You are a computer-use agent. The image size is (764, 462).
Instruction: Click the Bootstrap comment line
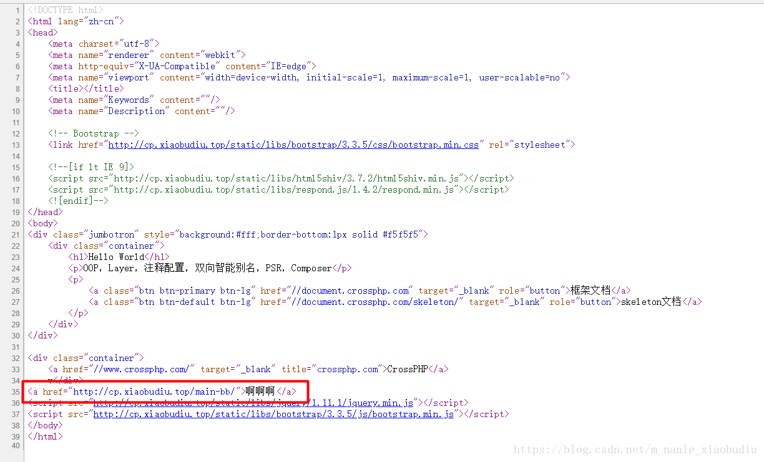(x=93, y=133)
